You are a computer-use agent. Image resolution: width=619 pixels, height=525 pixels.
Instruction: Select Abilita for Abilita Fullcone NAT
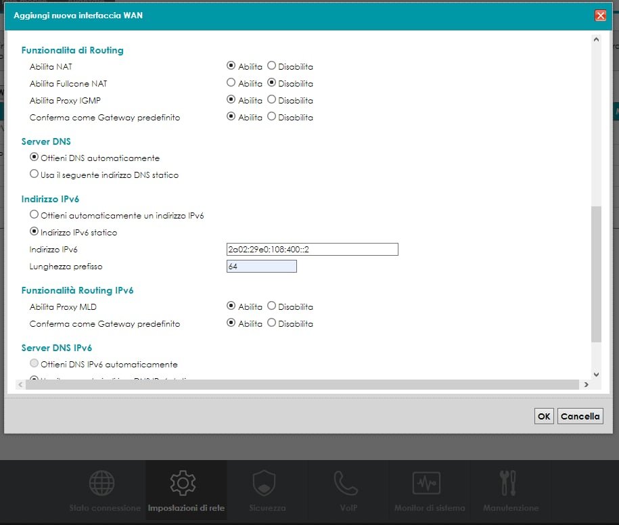[x=231, y=83]
